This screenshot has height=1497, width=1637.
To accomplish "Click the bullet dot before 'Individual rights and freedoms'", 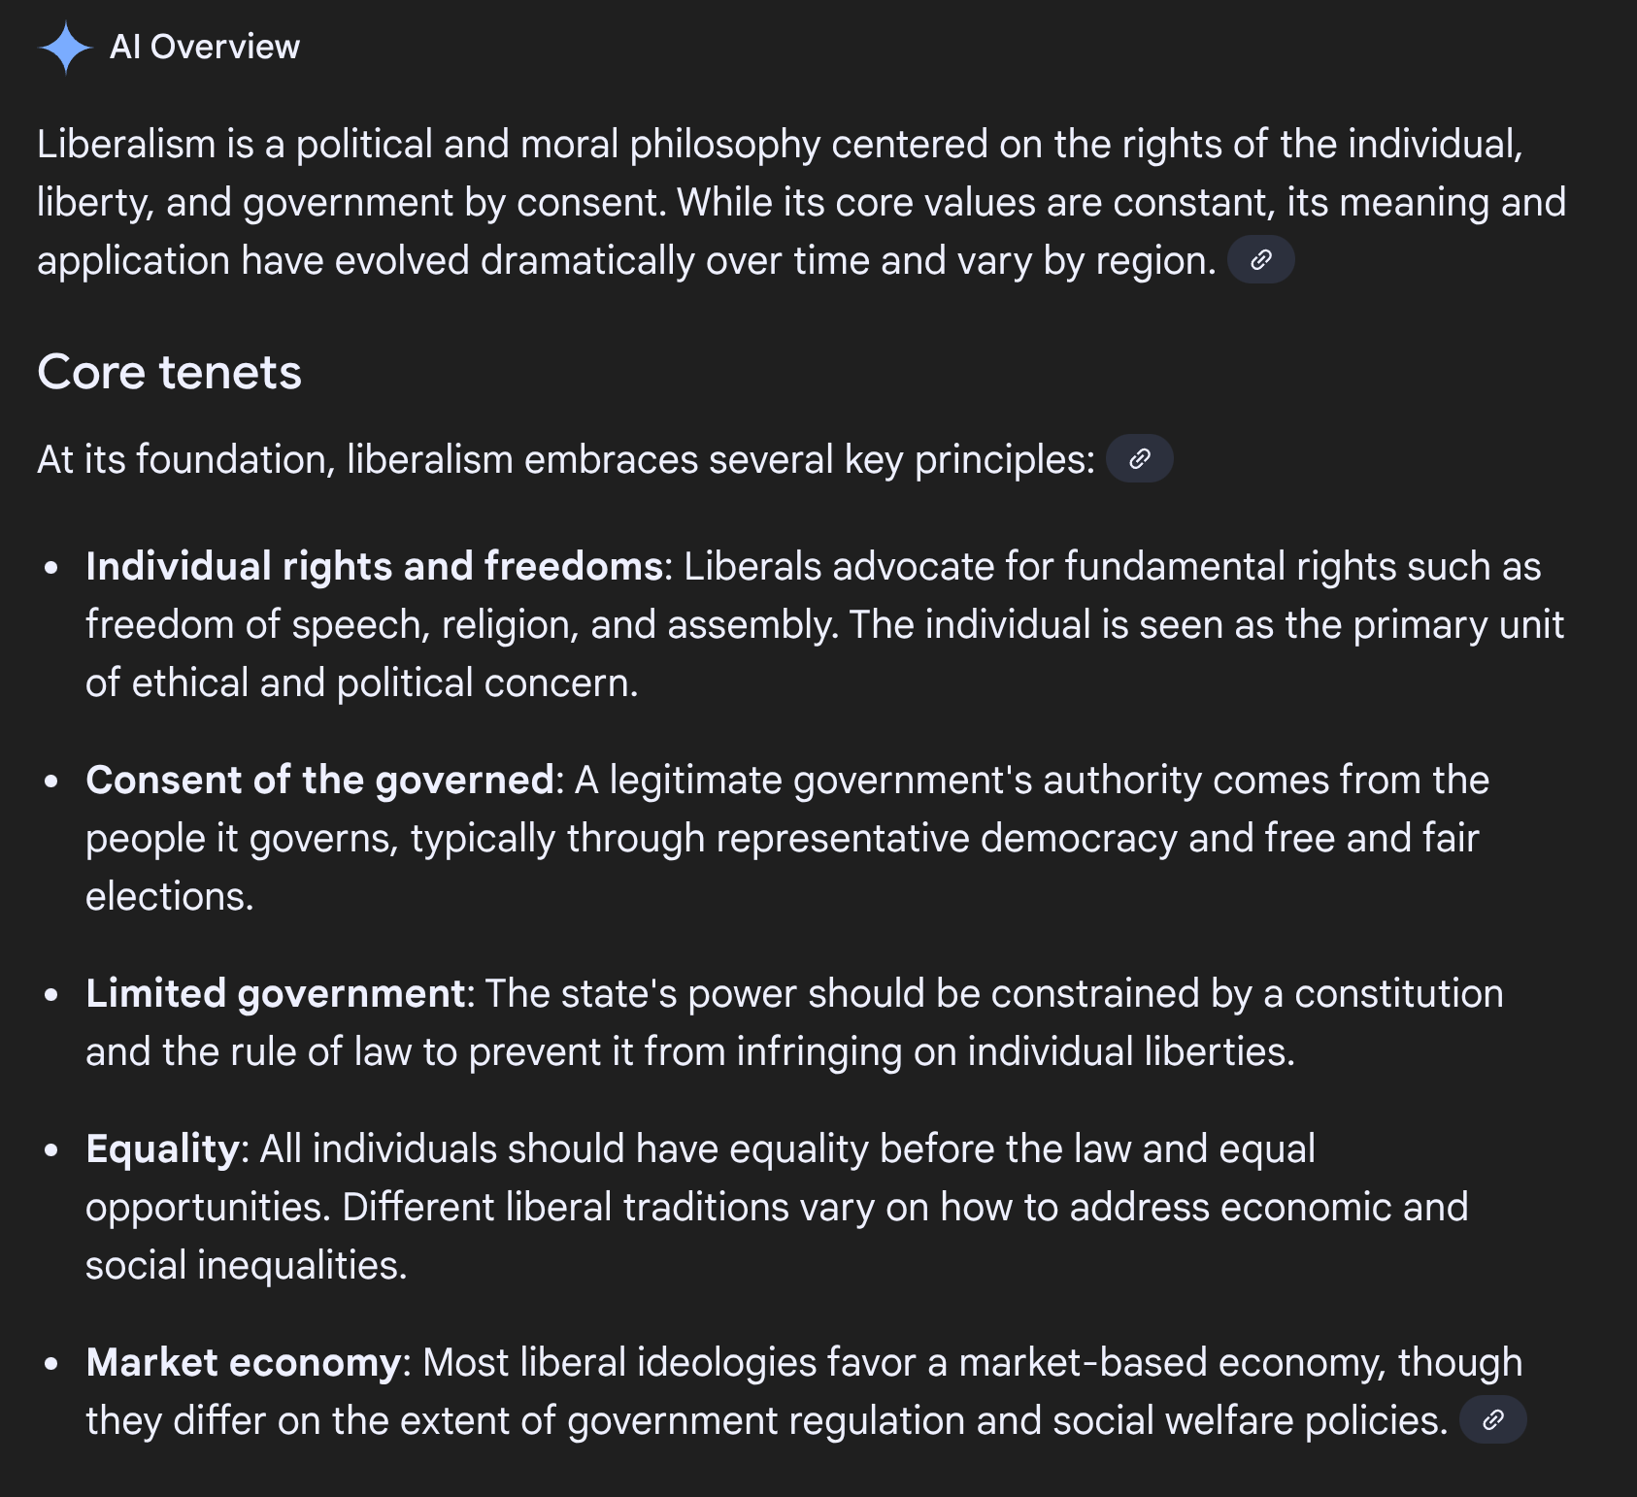I will pyautogui.click(x=51, y=567).
